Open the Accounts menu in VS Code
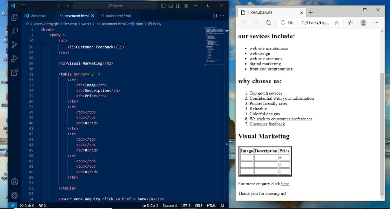 (x=14, y=182)
